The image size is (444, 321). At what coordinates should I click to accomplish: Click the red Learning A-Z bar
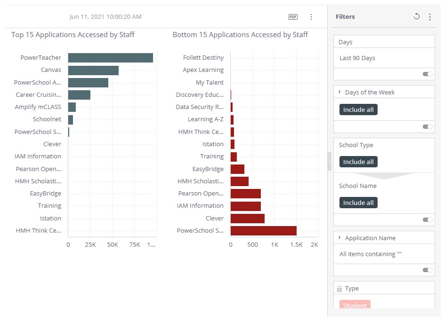(232, 119)
